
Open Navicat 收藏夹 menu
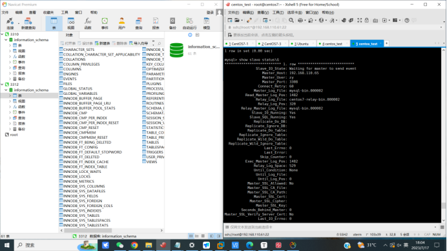(x=48, y=12)
